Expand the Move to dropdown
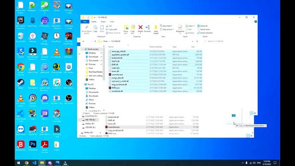The image size is (295, 166). pyautogui.click(x=126, y=32)
